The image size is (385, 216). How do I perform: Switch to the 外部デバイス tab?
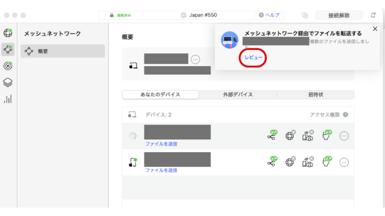point(238,95)
